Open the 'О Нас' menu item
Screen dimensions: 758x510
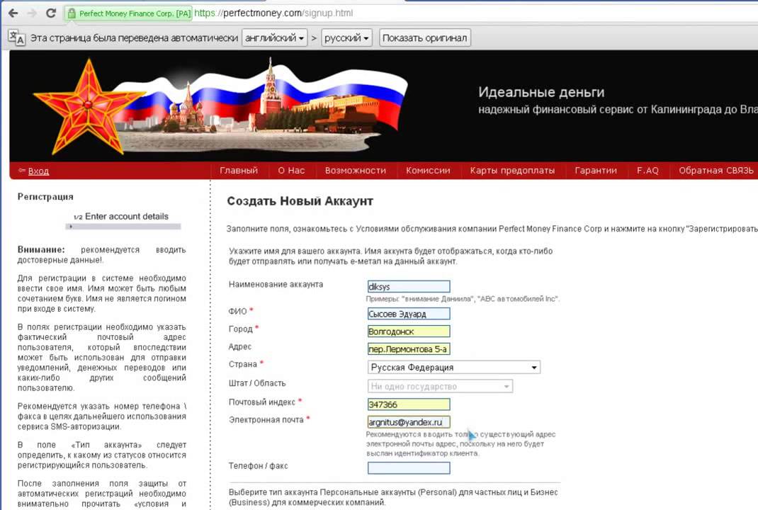291,171
